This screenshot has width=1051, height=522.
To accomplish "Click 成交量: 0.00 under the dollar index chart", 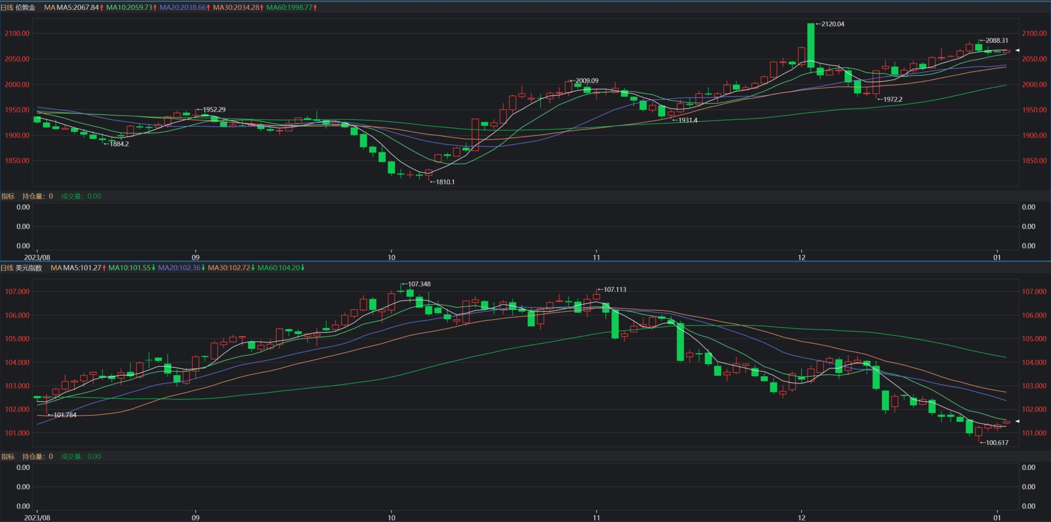I will pyautogui.click(x=81, y=457).
